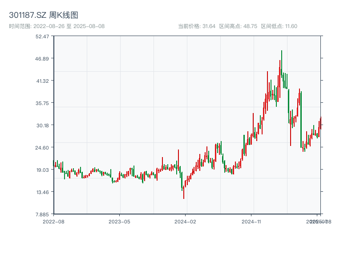Click the x-axis label 2022-08
This screenshot has height=267, width=356.
click(x=53, y=222)
